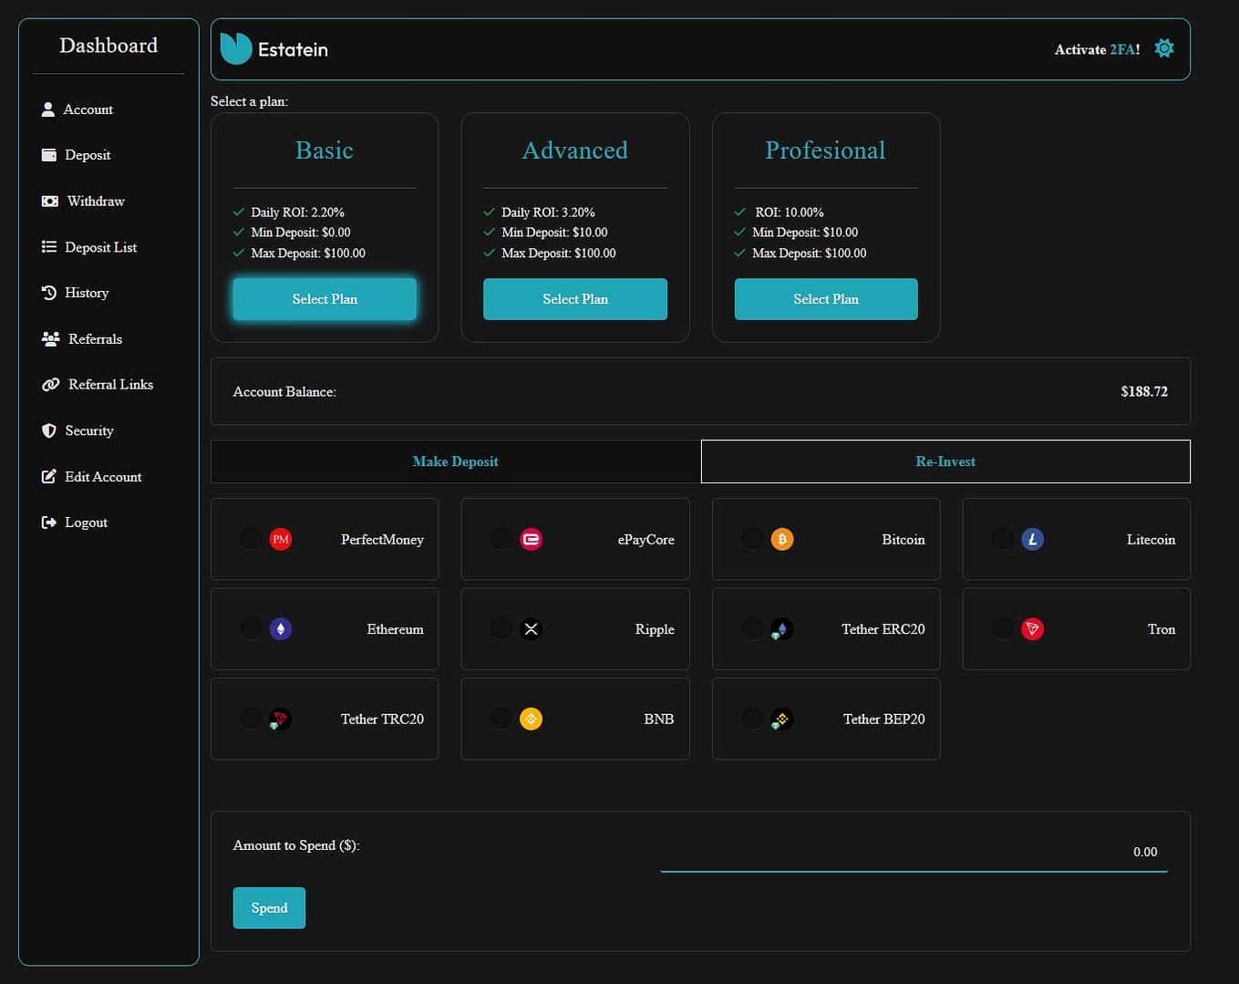The width and height of the screenshot is (1239, 984).
Task: Click the Deposit List icon
Action: pos(49,246)
